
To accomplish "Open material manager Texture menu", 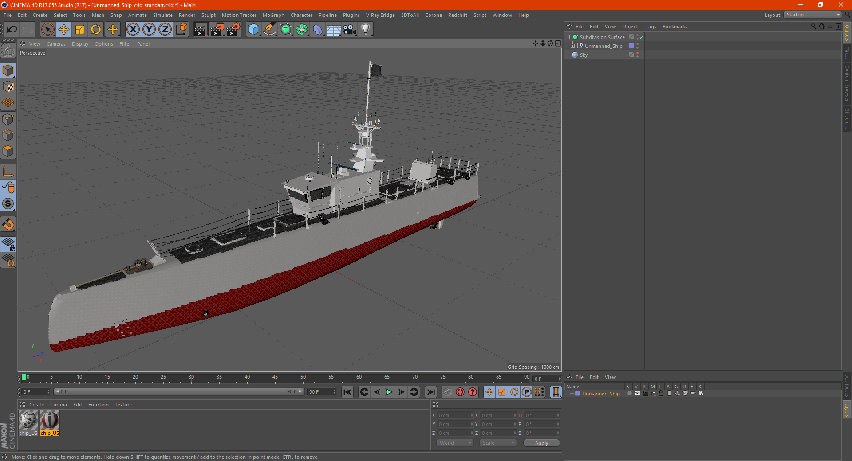I will click(123, 405).
